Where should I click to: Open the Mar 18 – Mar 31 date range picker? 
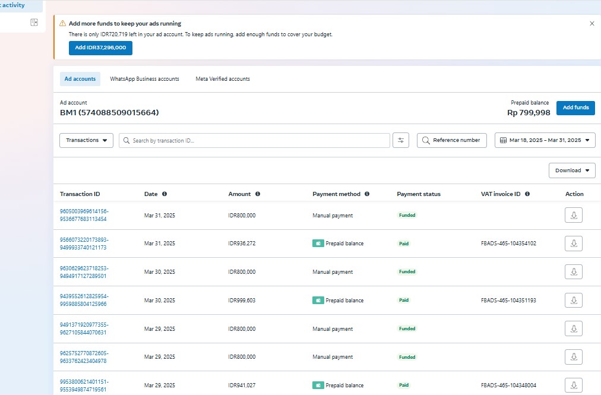coord(545,140)
